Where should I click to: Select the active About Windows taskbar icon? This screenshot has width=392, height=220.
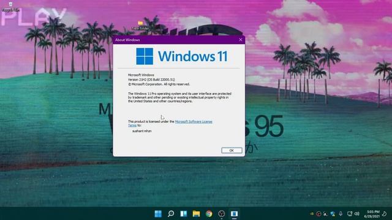(234, 214)
